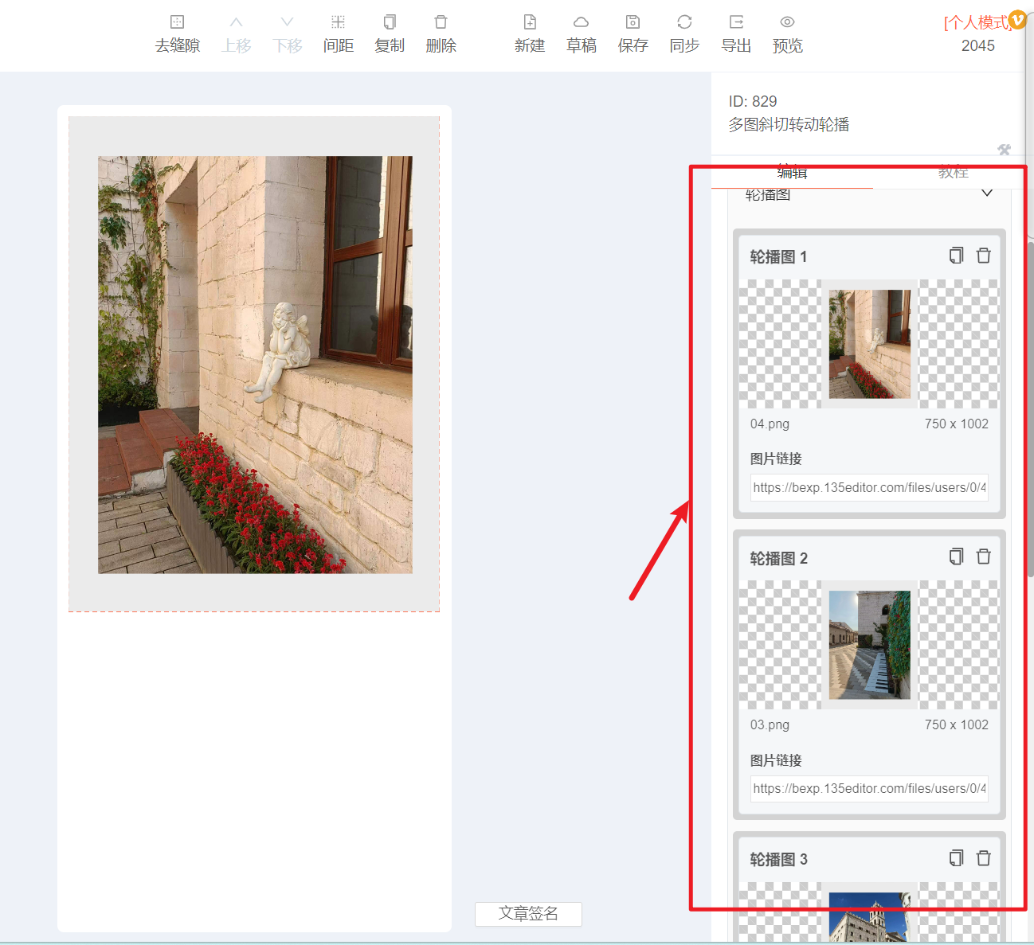
Task: Edit 轮播图 1 图片链接 field
Action: click(869, 487)
